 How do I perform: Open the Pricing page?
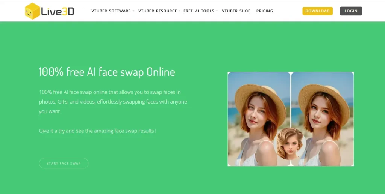pyautogui.click(x=265, y=11)
